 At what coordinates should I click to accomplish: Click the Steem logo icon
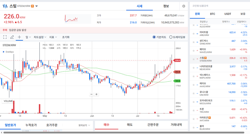(5, 6)
